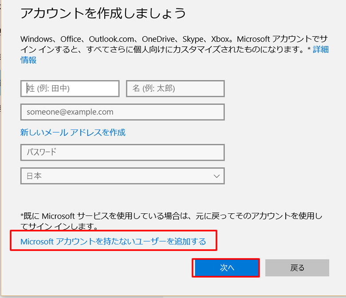Screen dimensions: 346x298
Task: Expand the 日本 country dropdown
Action: (122, 176)
